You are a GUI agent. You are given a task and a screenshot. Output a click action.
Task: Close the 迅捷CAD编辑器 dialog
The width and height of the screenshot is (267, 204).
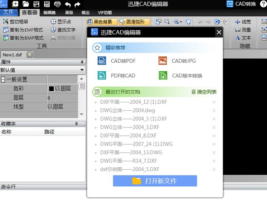click(219, 32)
